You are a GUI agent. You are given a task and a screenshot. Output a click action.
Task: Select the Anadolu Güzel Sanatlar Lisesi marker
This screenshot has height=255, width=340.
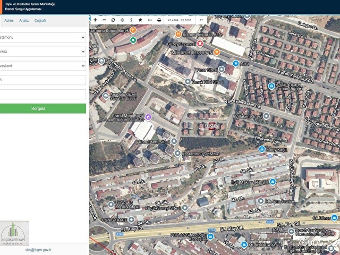[x=106, y=96]
